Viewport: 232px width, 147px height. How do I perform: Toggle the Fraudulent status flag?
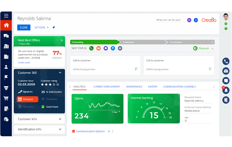point(51,99)
